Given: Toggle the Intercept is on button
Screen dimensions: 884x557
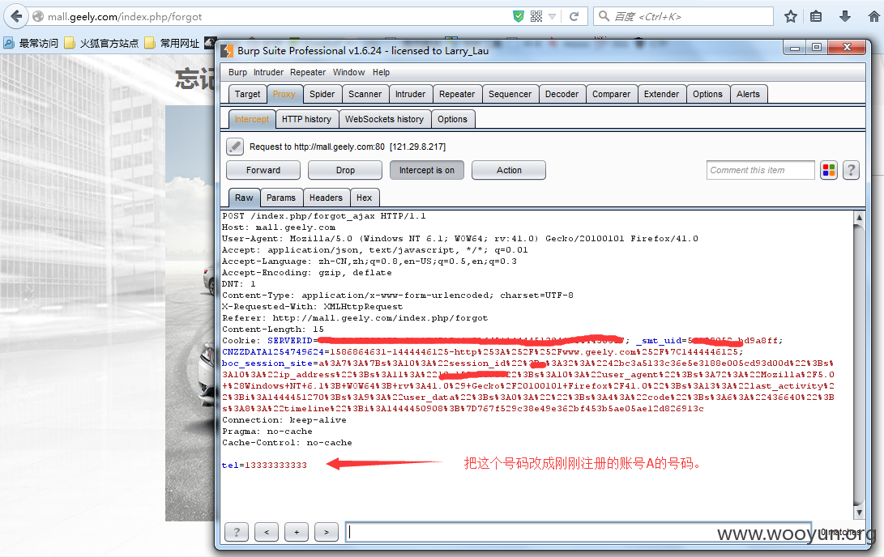Looking at the screenshot, I should (x=427, y=170).
